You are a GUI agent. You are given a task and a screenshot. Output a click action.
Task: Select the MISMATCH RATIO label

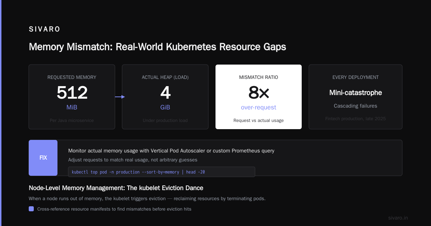pos(259,77)
